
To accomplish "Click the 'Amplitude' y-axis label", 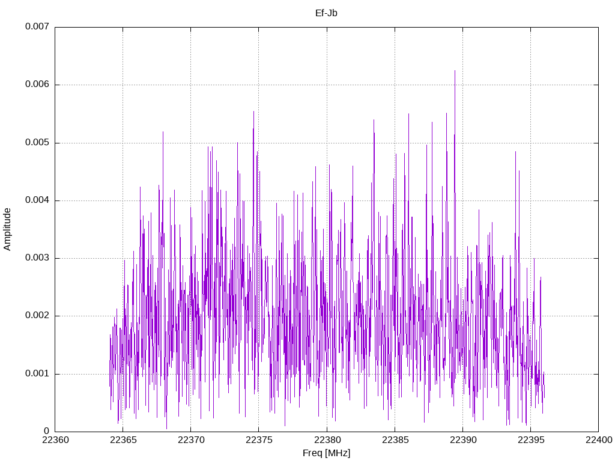I will click(x=7, y=229).
